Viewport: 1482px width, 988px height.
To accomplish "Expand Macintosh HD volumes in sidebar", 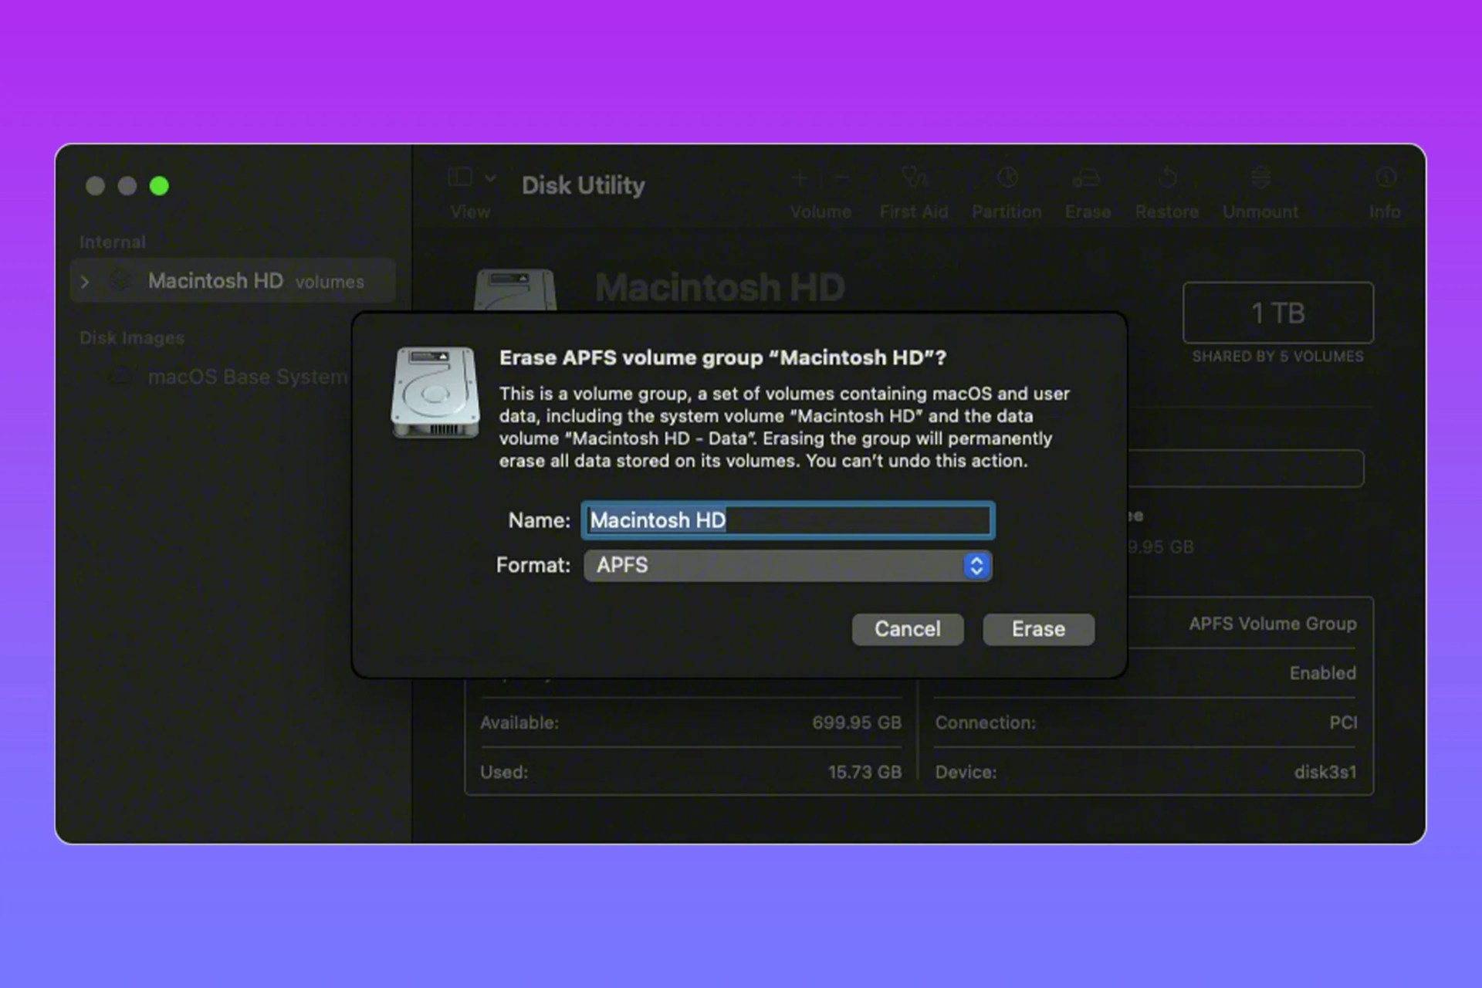I will [x=85, y=282].
